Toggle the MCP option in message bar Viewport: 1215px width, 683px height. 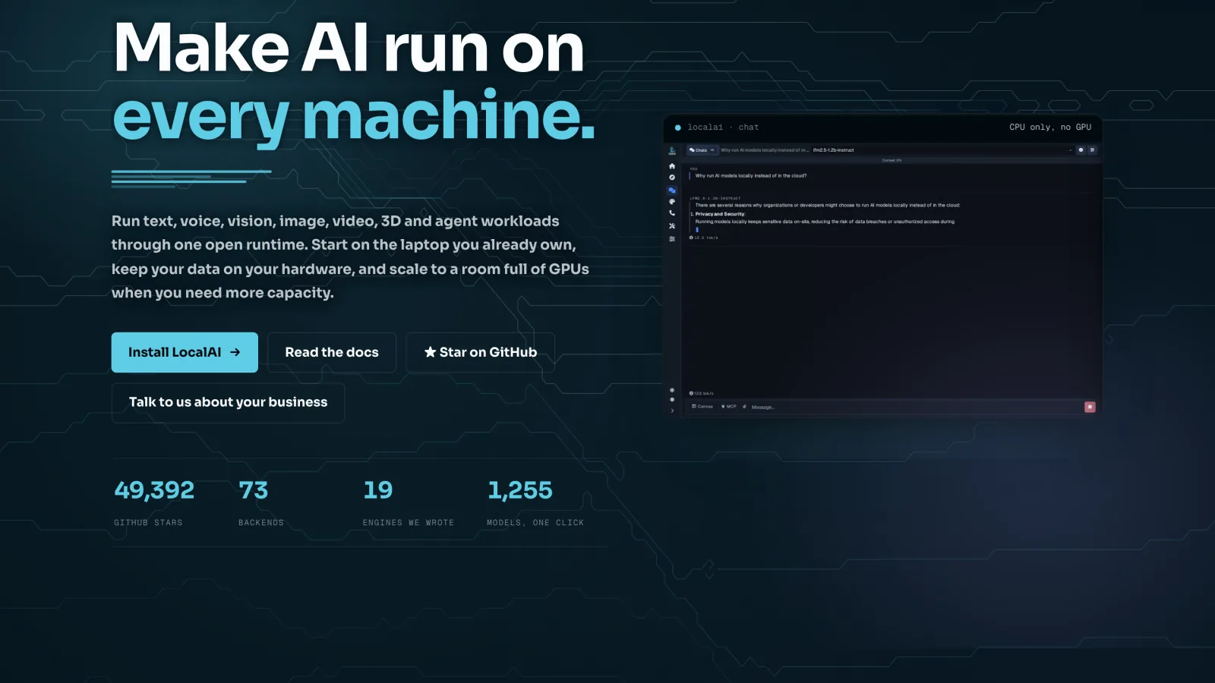(729, 407)
